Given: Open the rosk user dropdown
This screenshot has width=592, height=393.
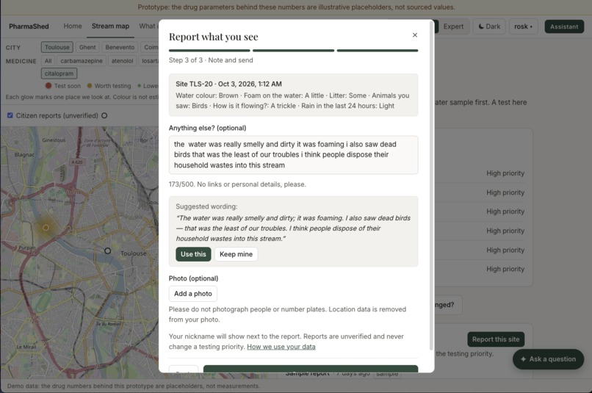Looking at the screenshot, I should [x=523, y=26].
